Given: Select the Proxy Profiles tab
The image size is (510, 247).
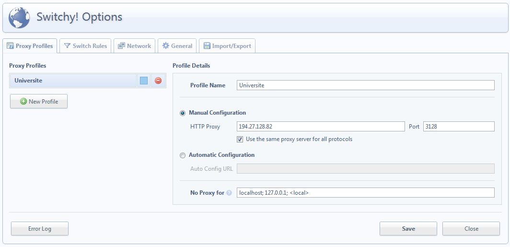Looking at the screenshot, I should [x=30, y=46].
